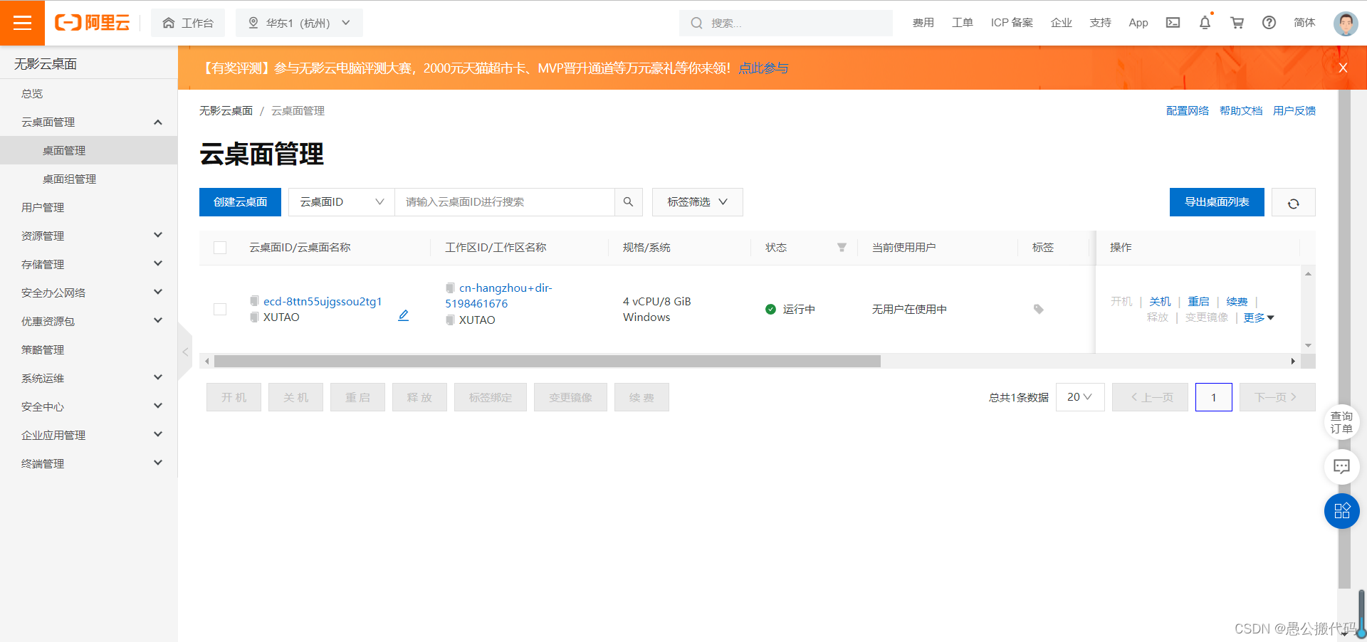Click the hamburger menu icon beside Aliyun logo
Image resolution: width=1367 pixels, height=642 pixels.
[22, 22]
